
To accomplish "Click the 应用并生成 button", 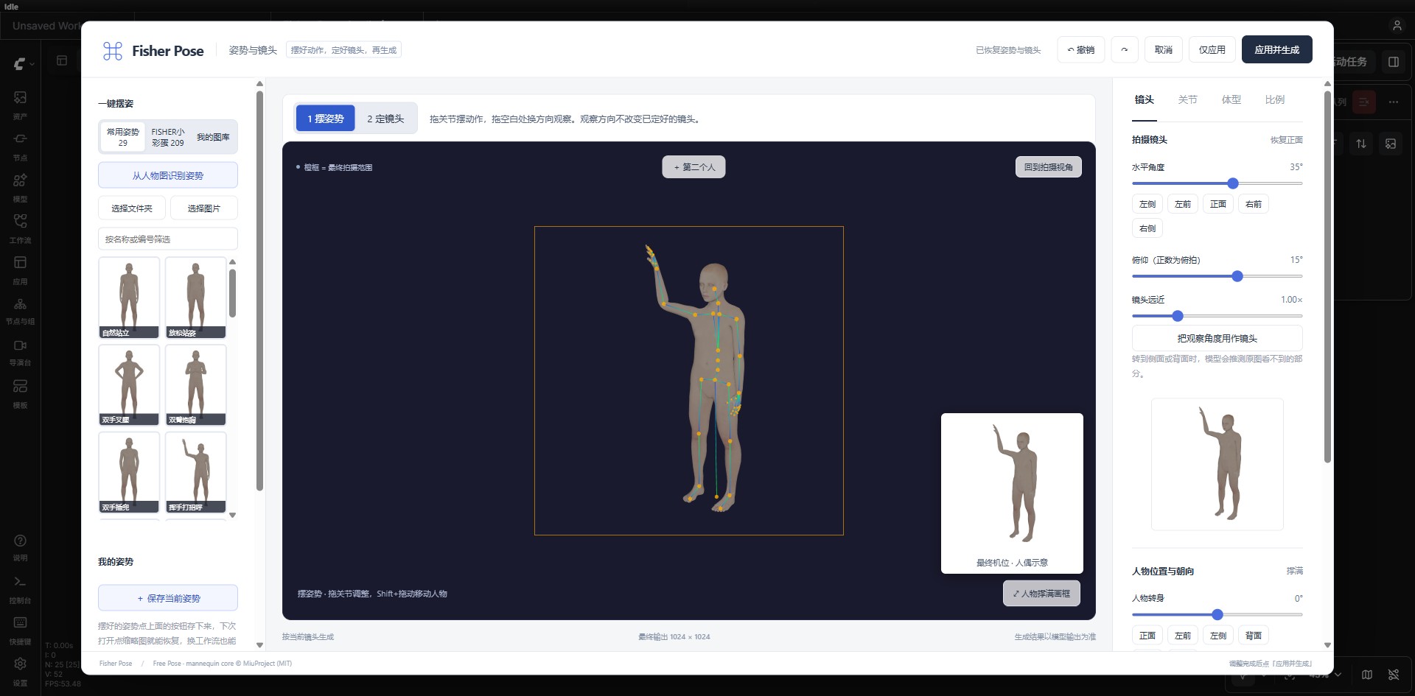I will coord(1277,49).
